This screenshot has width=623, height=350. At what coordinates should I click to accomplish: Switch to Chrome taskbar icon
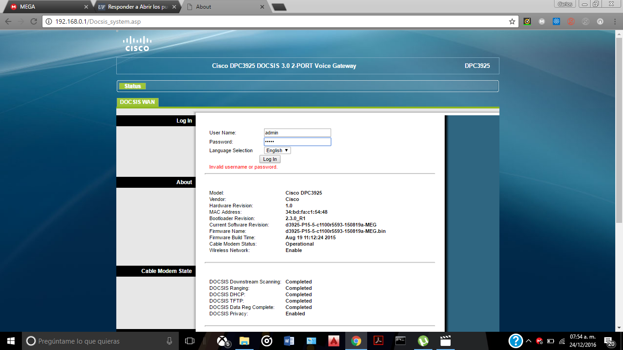tap(356, 341)
